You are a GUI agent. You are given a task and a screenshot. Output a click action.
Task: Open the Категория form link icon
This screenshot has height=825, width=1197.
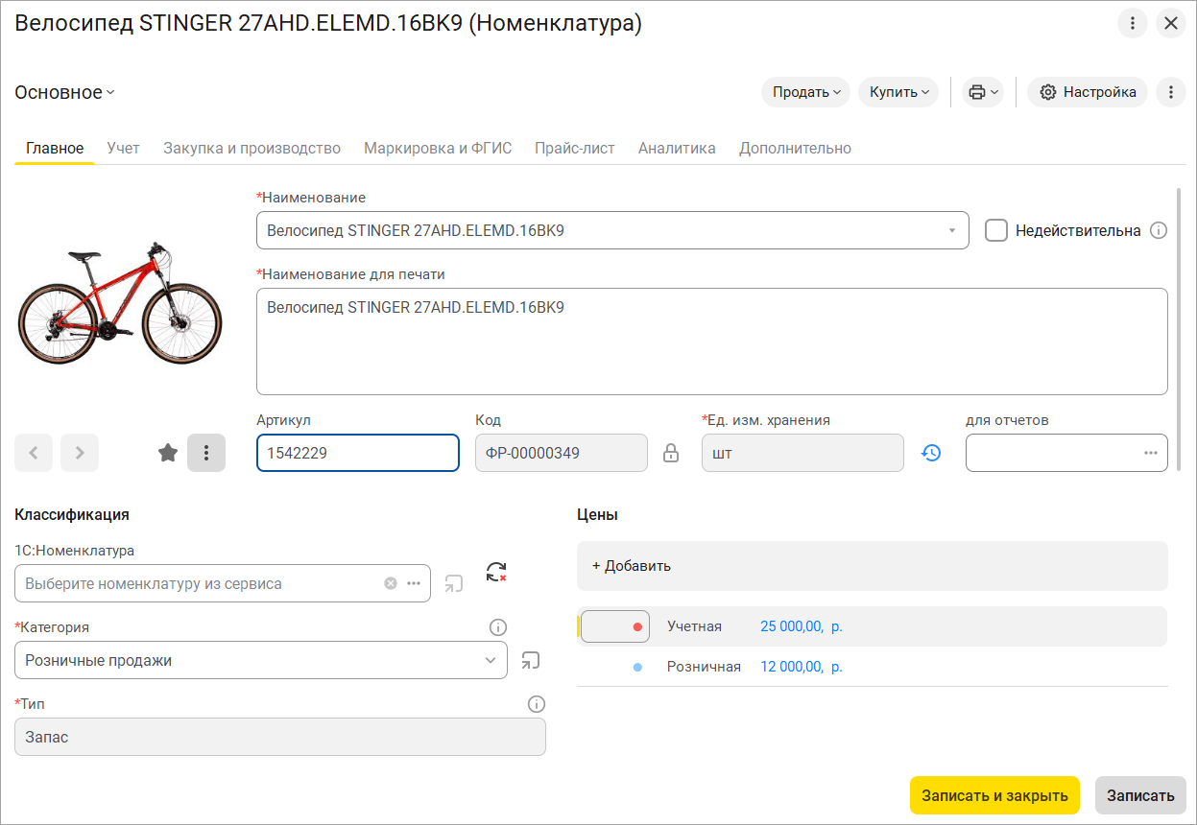(531, 660)
